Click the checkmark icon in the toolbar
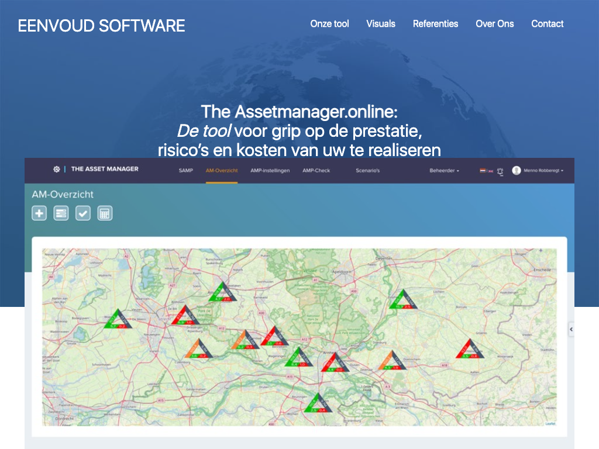Screen dimensions: 599x449 tap(83, 213)
